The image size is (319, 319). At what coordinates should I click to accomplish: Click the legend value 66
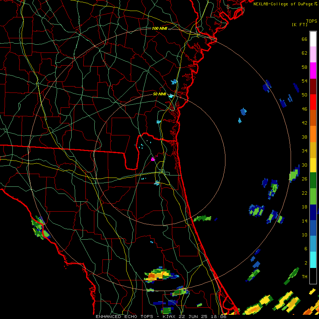pyautogui.click(x=304, y=39)
